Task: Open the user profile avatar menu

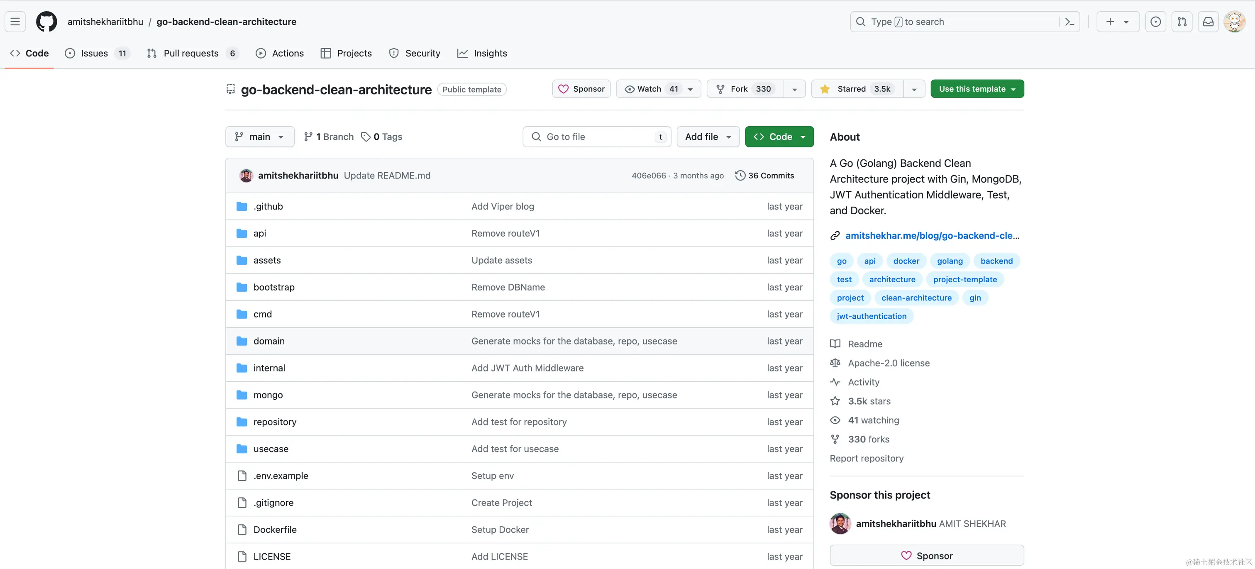Action: 1235,22
